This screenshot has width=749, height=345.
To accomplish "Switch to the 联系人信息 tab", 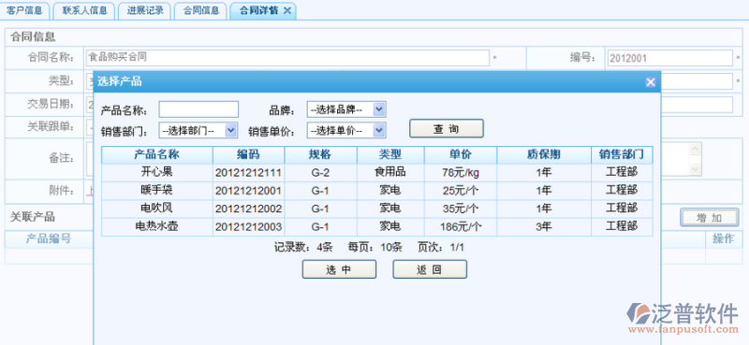I will [x=84, y=10].
